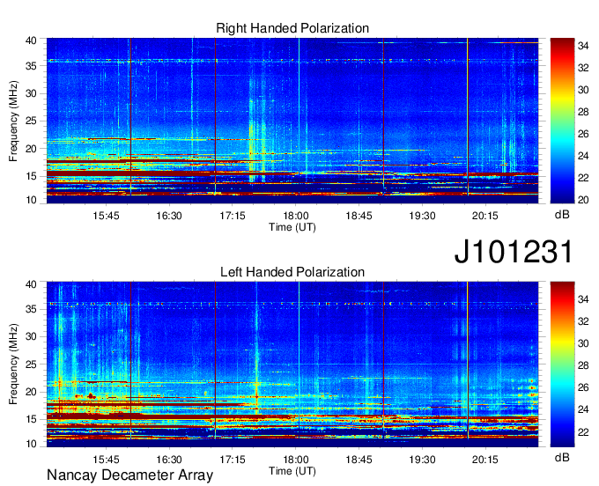Click the 25 MHz tick on Right Handed frequency axis

(x=31, y=121)
